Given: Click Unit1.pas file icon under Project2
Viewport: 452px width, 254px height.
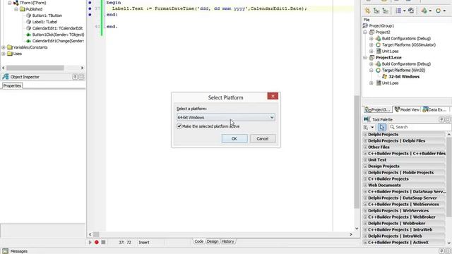Looking at the screenshot, I should point(379,52).
